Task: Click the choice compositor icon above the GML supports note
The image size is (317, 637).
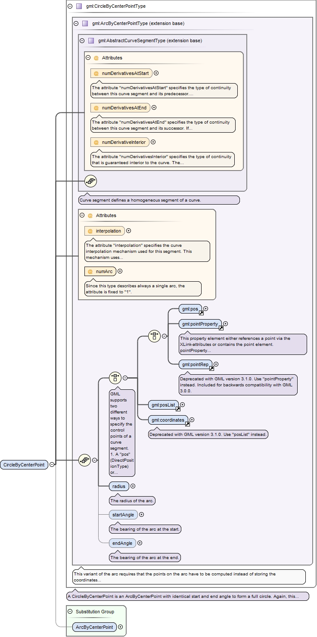Action: tap(115, 378)
